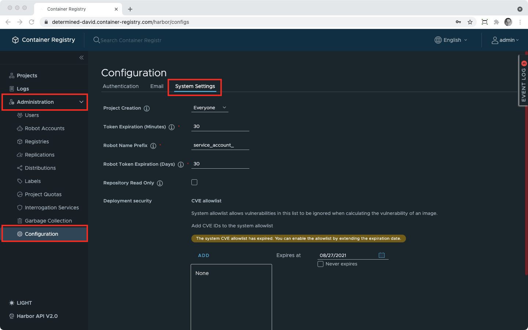Click the CVE allowlist box showing None
Viewport: 528px width, 330px height.
tap(231, 297)
